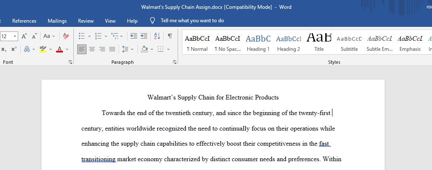Increase paragraph indent
This screenshot has height=170, width=432.
point(144,36)
